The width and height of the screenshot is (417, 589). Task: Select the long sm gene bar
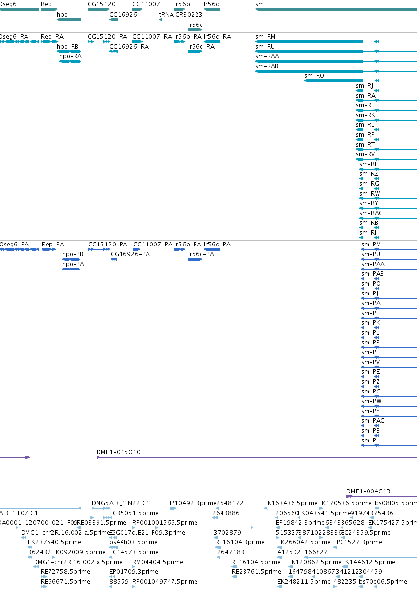tap(336, 9)
